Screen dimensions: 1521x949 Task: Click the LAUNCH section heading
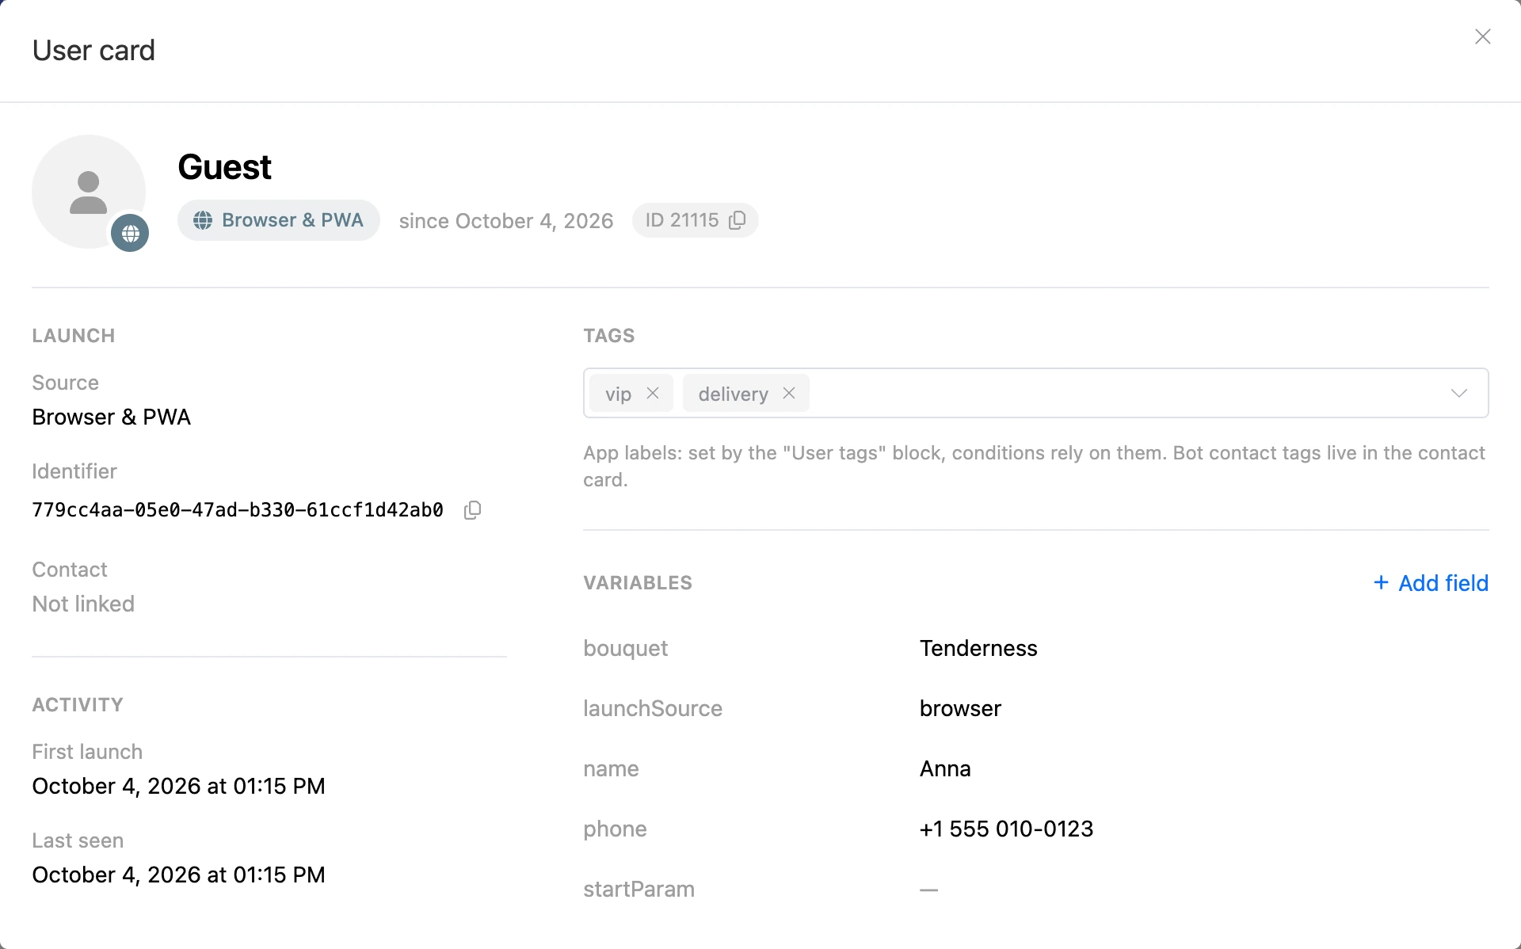tap(74, 336)
